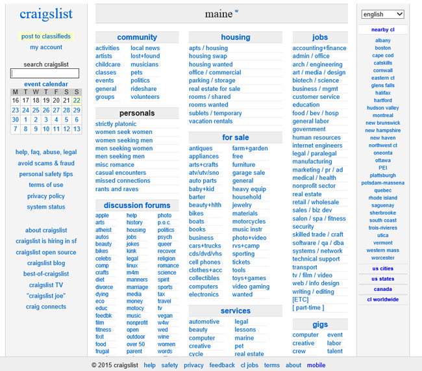Browse software / qa / dba jobs
Screen dimensions: 422x371
(318, 243)
